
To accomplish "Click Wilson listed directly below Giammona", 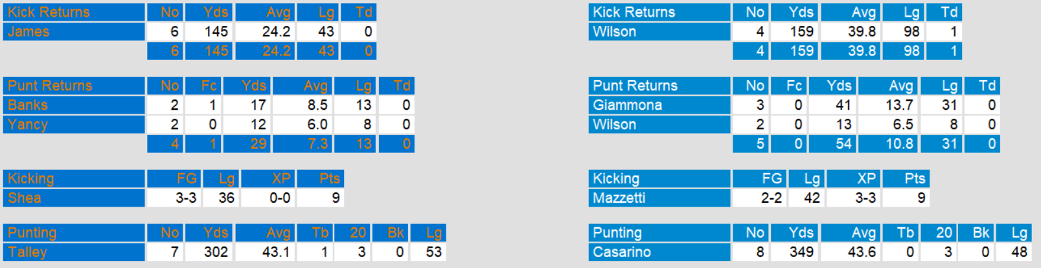I will [x=614, y=125].
